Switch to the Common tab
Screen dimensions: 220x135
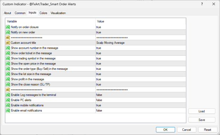(x=20, y=13)
